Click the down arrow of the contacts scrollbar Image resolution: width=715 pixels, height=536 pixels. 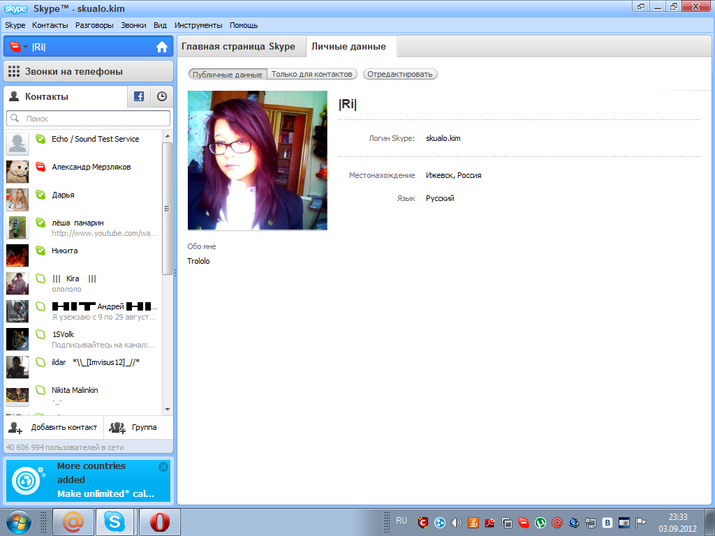coord(167,409)
